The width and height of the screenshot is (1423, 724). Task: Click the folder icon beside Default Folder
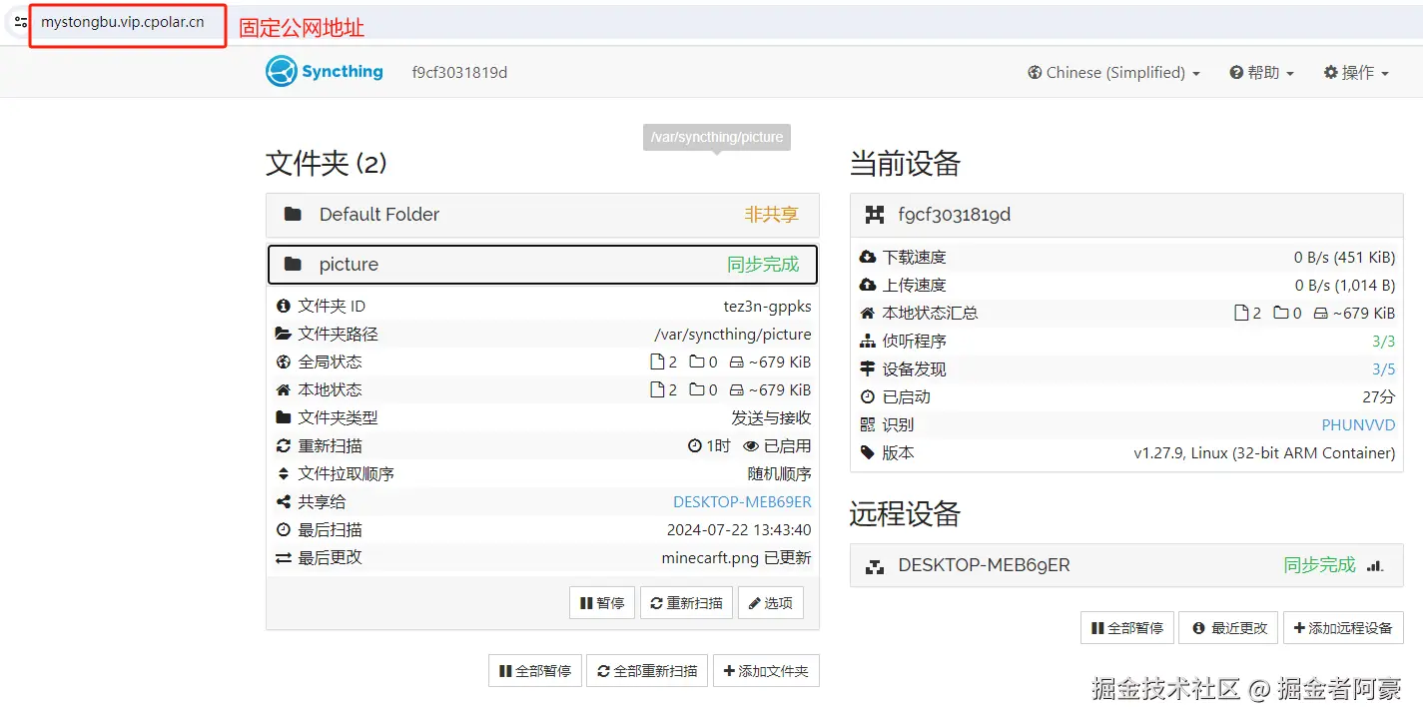click(x=293, y=214)
